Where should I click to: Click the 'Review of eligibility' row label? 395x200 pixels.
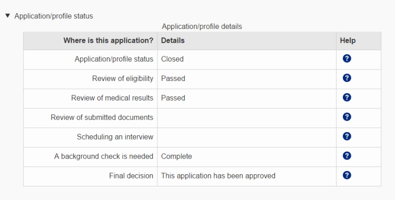point(123,78)
